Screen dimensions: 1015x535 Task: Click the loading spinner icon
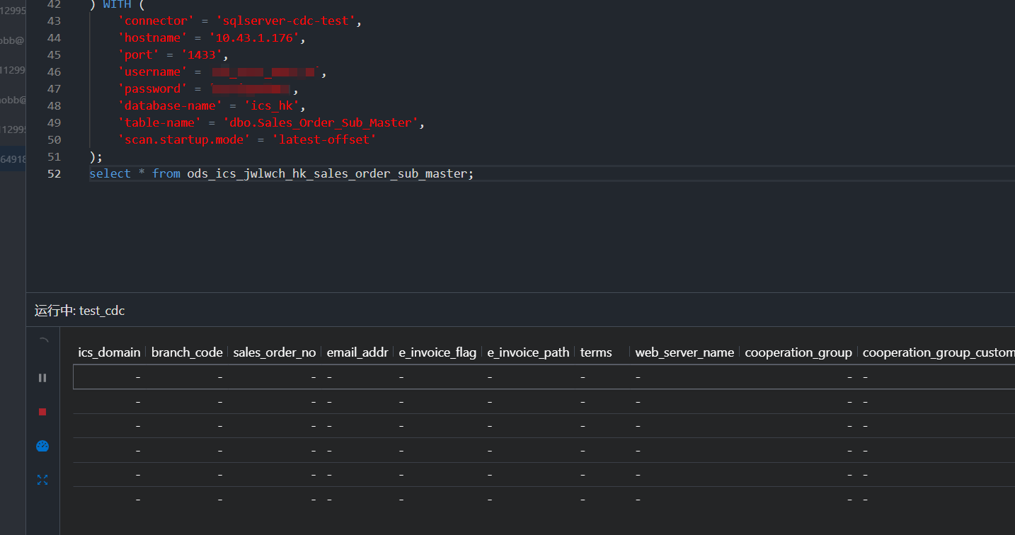pyautogui.click(x=43, y=342)
